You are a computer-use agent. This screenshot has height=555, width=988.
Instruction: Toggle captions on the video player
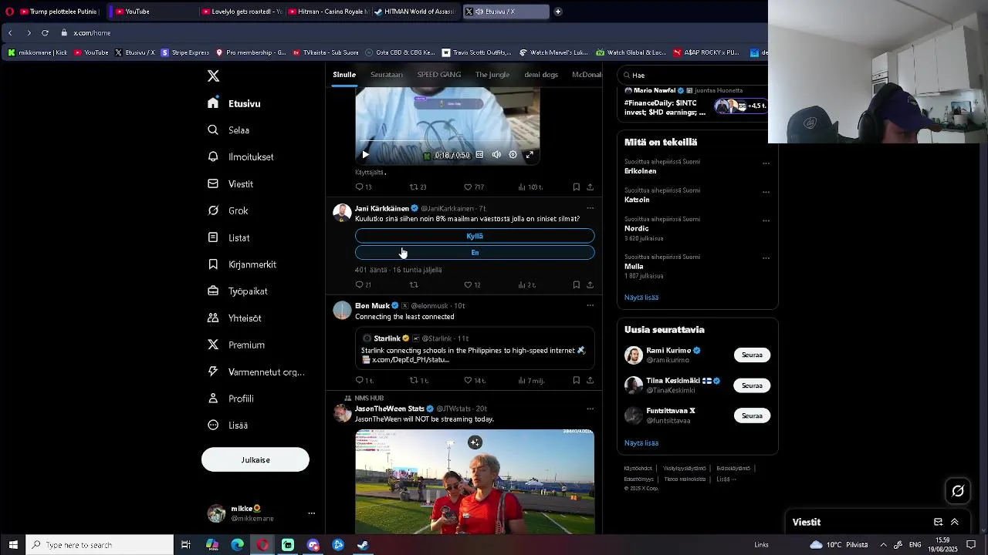[x=479, y=155]
